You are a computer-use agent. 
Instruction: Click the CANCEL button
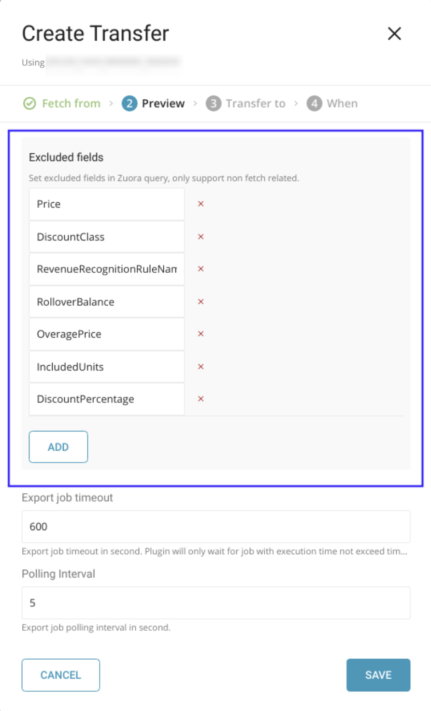point(61,675)
